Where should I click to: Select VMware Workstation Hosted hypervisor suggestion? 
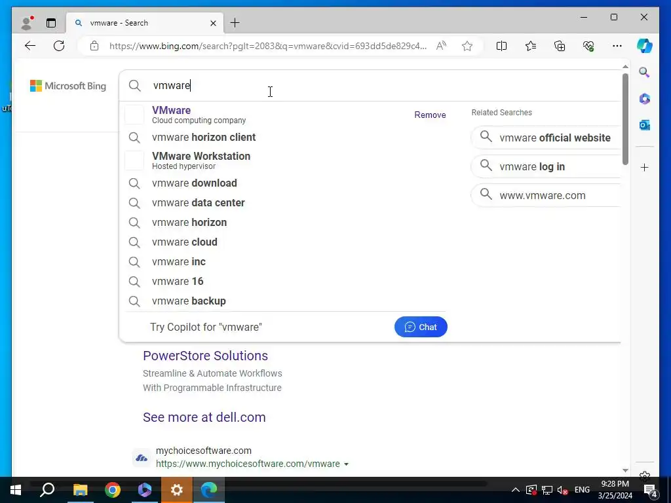click(285, 160)
